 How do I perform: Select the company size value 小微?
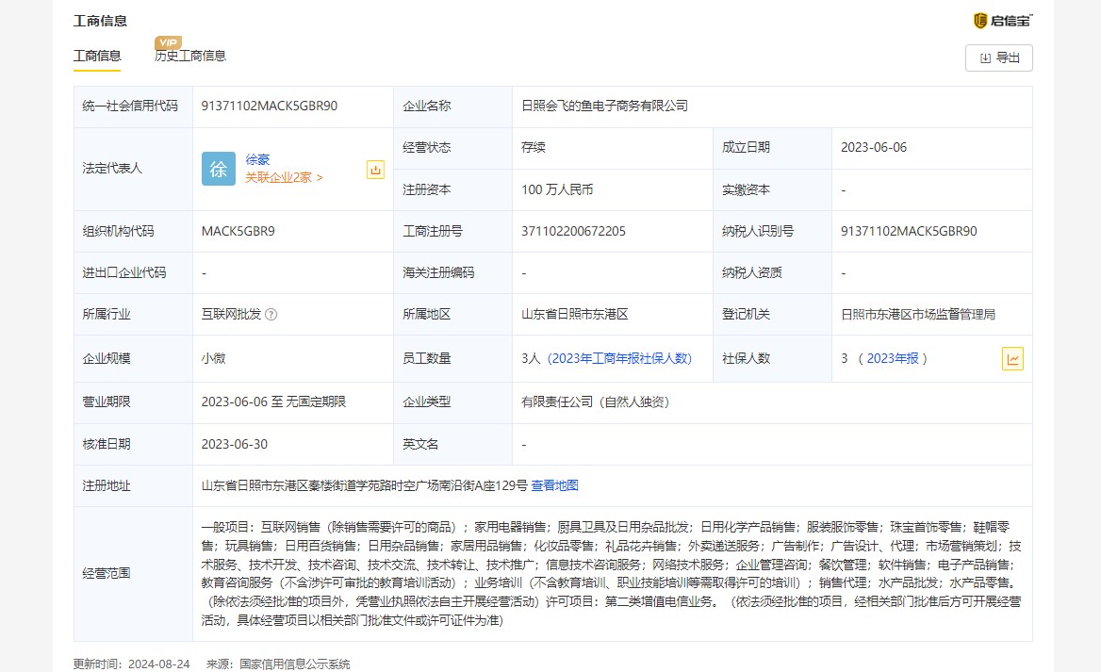[213, 358]
